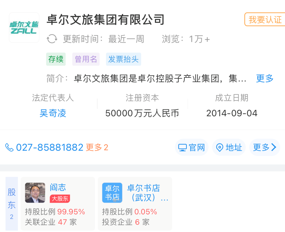Open the company logo ZALL image
The height and width of the screenshot is (232, 285).
coord(24,28)
